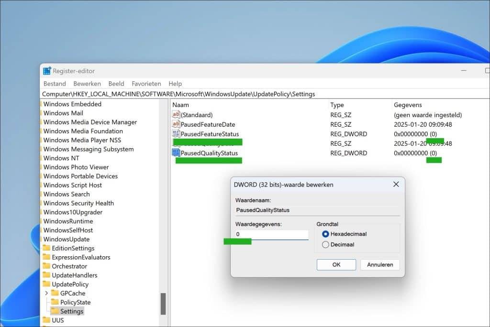Click the ExpressionEvaluators folder icon
Image resolution: width=490 pixels, height=327 pixels.
[x=46, y=257]
